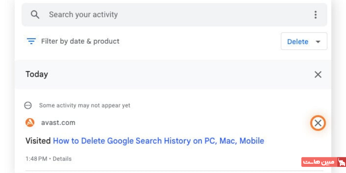Image resolution: width=346 pixels, height=173 pixels.
Task: Click the 'Visited' label text
Action: click(x=38, y=141)
